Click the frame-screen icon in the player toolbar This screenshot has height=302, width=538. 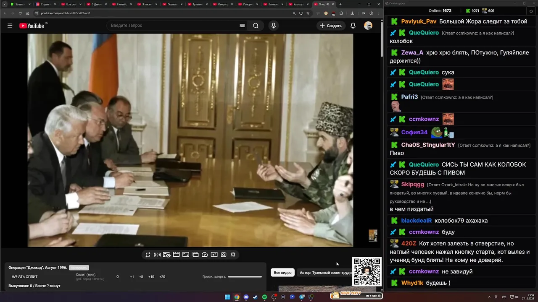[x=186, y=255]
